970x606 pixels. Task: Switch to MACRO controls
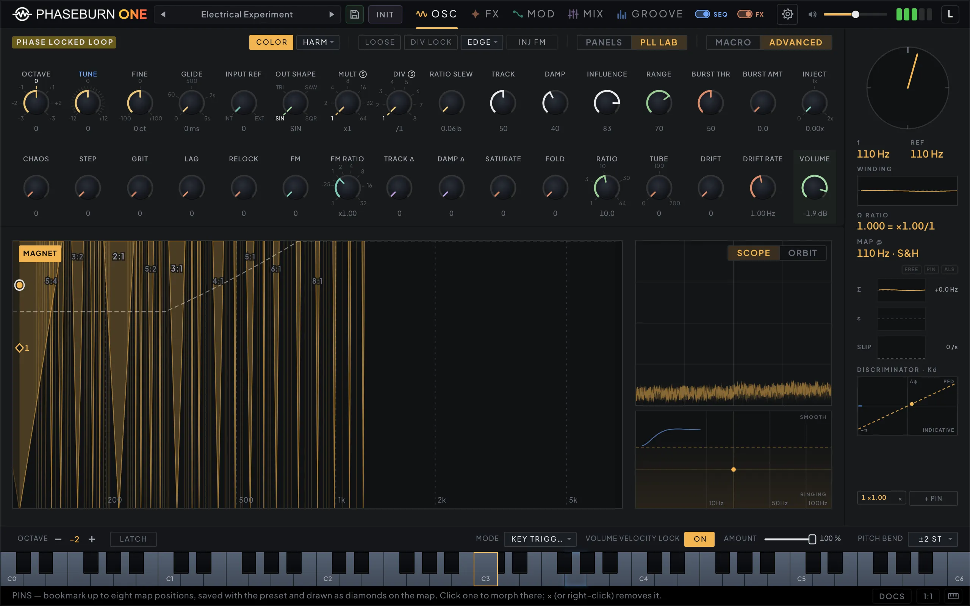click(x=733, y=42)
